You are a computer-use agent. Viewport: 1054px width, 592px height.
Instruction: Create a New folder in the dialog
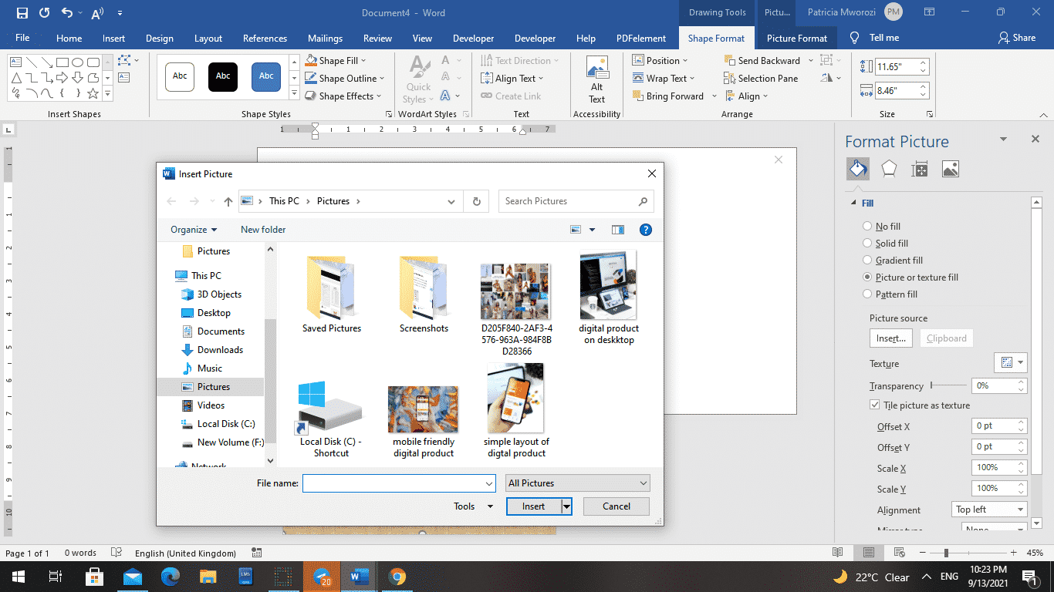[x=262, y=229]
